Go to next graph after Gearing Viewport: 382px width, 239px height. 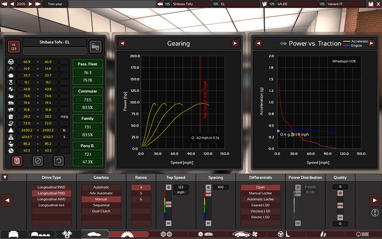point(235,43)
